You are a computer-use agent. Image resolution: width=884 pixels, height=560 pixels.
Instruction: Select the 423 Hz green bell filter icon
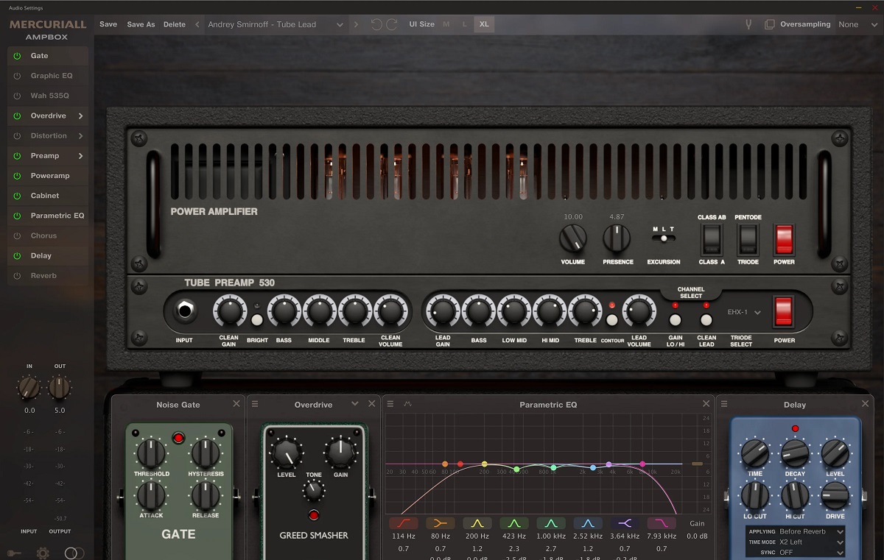(x=514, y=523)
